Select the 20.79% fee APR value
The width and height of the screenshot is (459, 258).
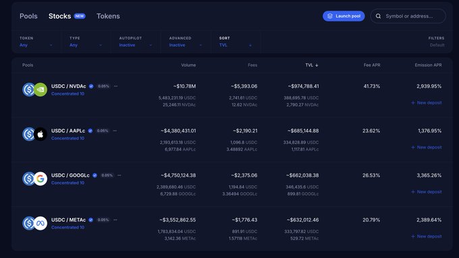[x=371, y=220]
